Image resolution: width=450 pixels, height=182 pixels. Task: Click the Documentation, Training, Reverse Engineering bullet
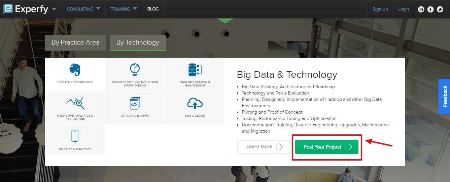pos(315,128)
